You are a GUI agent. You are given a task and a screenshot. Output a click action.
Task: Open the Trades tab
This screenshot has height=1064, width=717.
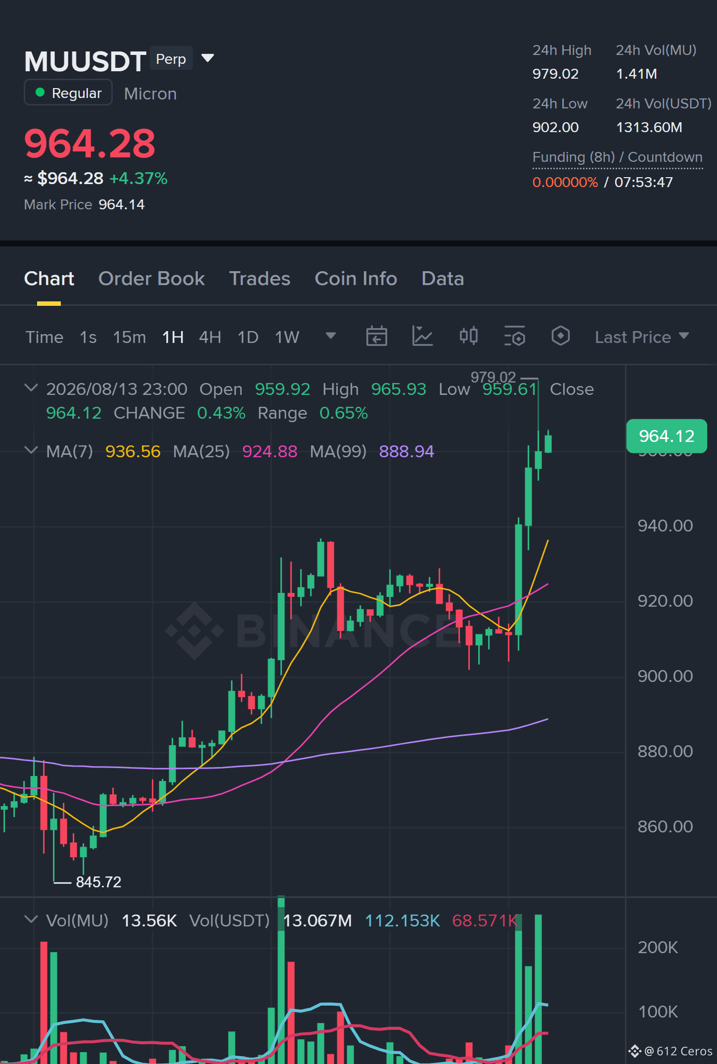pyautogui.click(x=260, y=279)
